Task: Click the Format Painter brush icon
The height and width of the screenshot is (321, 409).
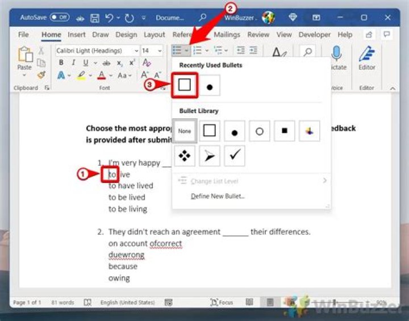Action: tap(41, 75)
